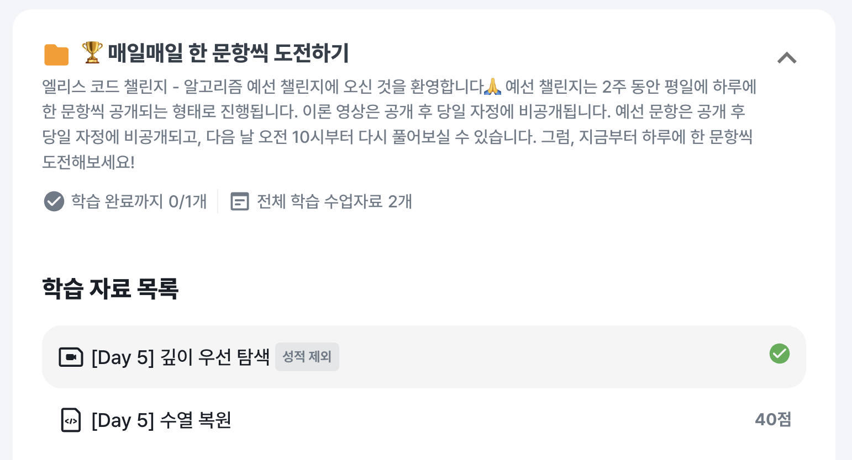Click the '40점' score display
852x460 pixels.
pyautogui.click(x=774, y=419)
